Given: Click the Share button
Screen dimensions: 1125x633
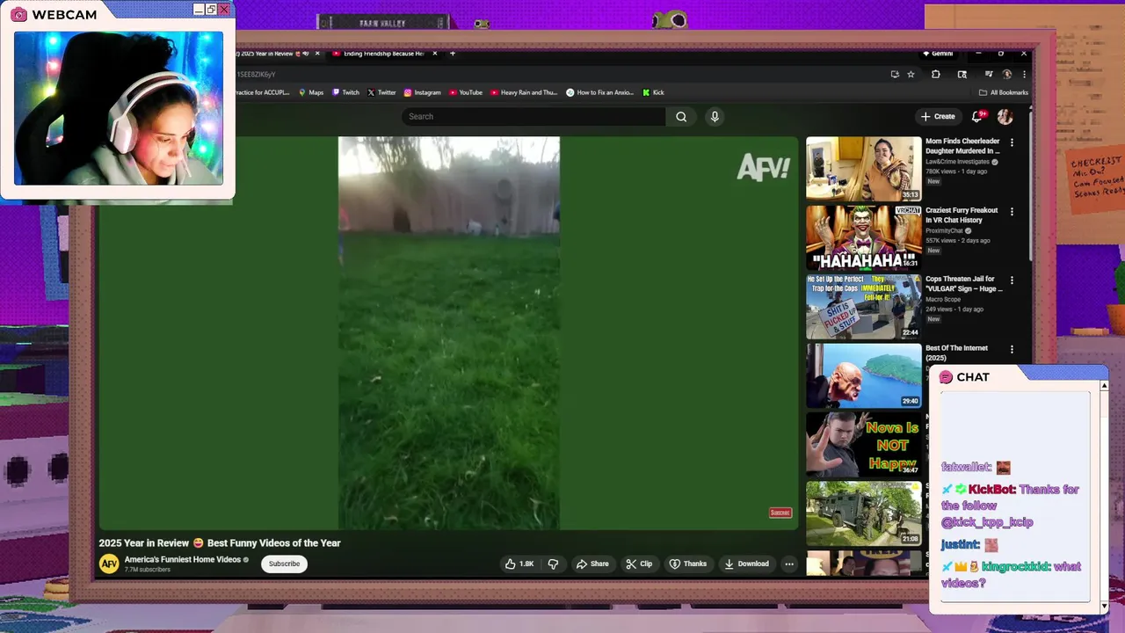Looking at the screenshot, I should coord(592,564).
